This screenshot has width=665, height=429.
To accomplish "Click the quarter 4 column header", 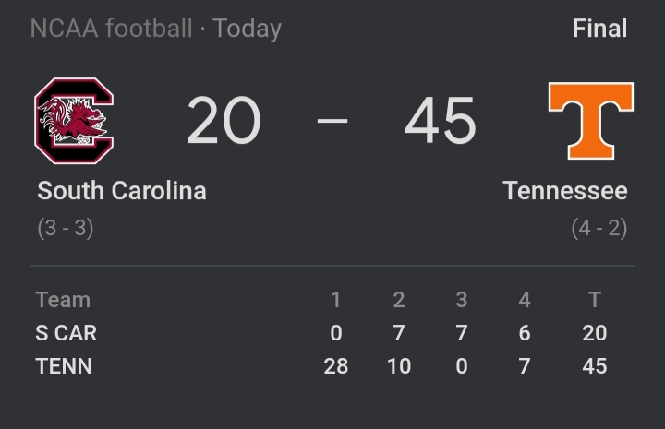I will tap(525, 299).
